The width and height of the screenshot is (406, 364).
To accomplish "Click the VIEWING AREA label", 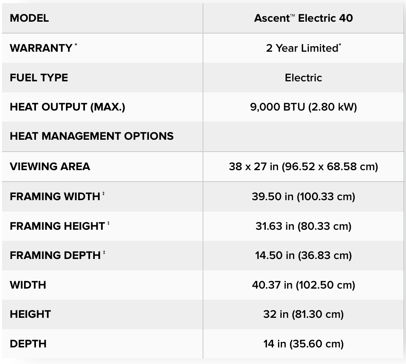I will [x=50, y=167].
